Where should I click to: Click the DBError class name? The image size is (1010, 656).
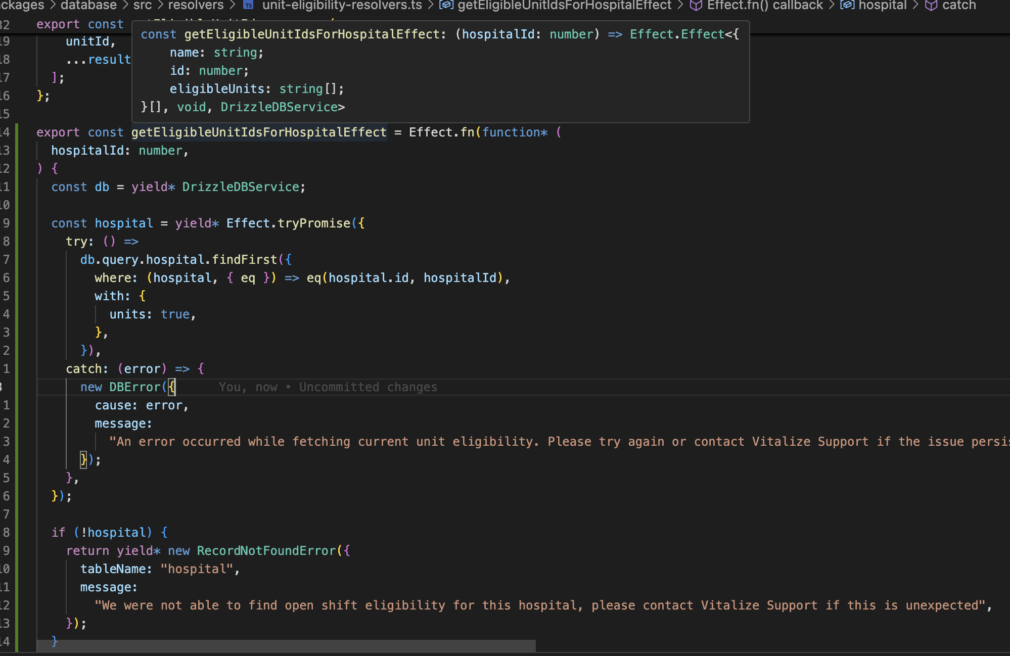(134, 387)
